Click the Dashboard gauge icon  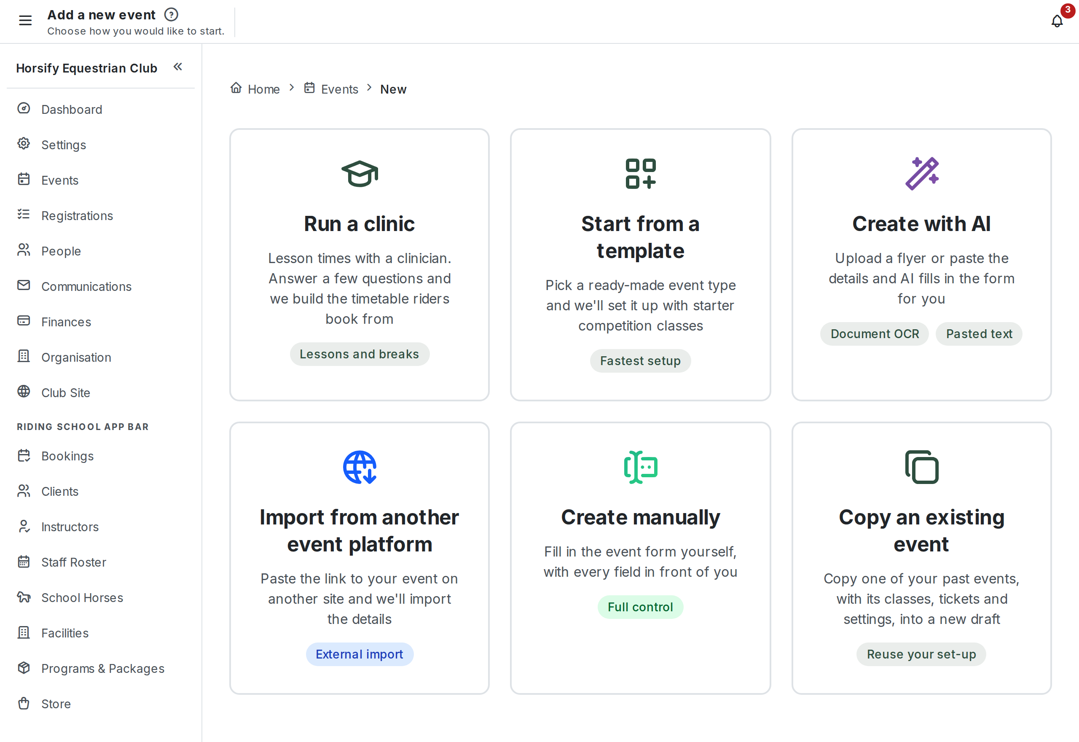24,109
